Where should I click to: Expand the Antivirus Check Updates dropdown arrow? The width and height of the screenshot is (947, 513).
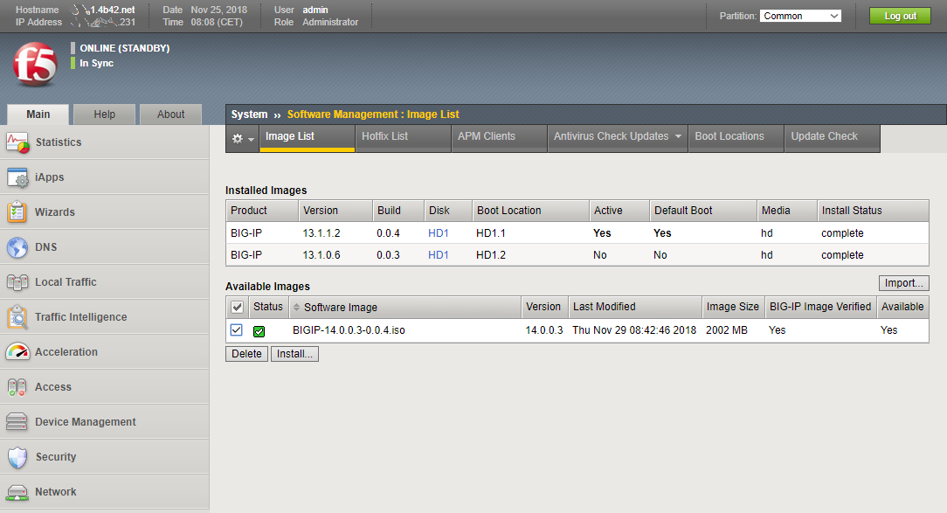[678, 136]
